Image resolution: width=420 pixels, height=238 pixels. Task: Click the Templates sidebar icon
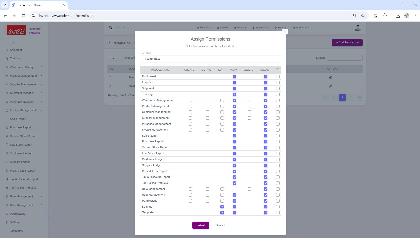[x=7, y=231]
